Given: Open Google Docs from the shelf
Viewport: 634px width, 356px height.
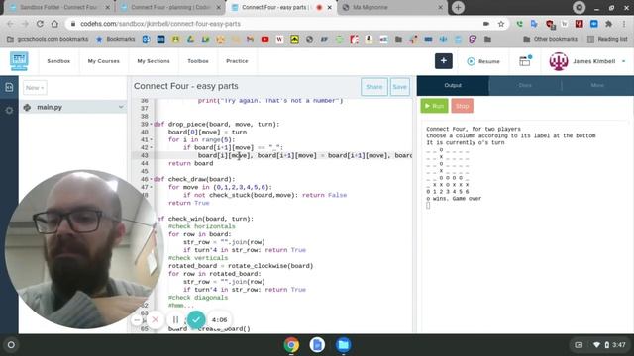Looking at the screenshot, I should coord(317,345).
